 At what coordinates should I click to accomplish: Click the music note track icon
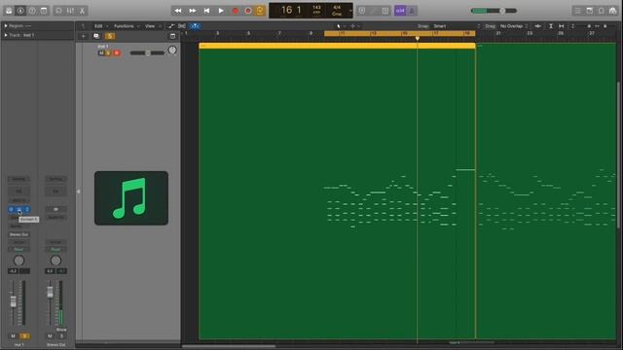pyautogui.click(x=131, y=198)
